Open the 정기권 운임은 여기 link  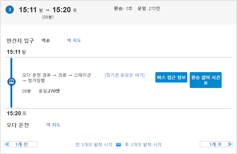click(124, 75)
